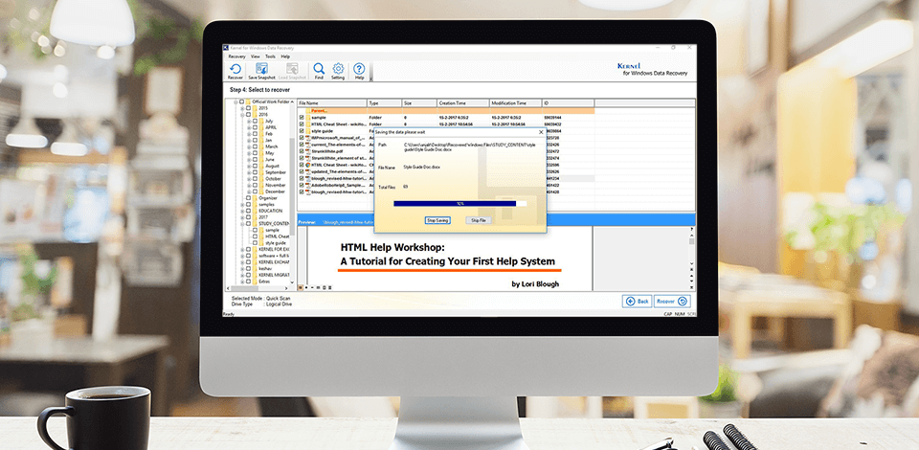Check the December folder checkbox
Viewport: 919px width, 450px height.
(255, 191)
